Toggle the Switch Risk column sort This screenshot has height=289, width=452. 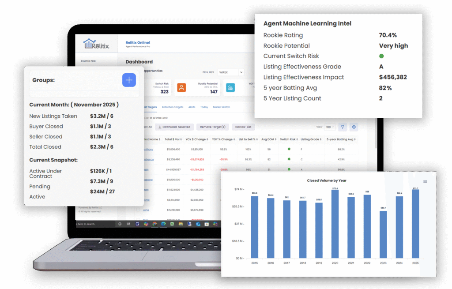297,139
